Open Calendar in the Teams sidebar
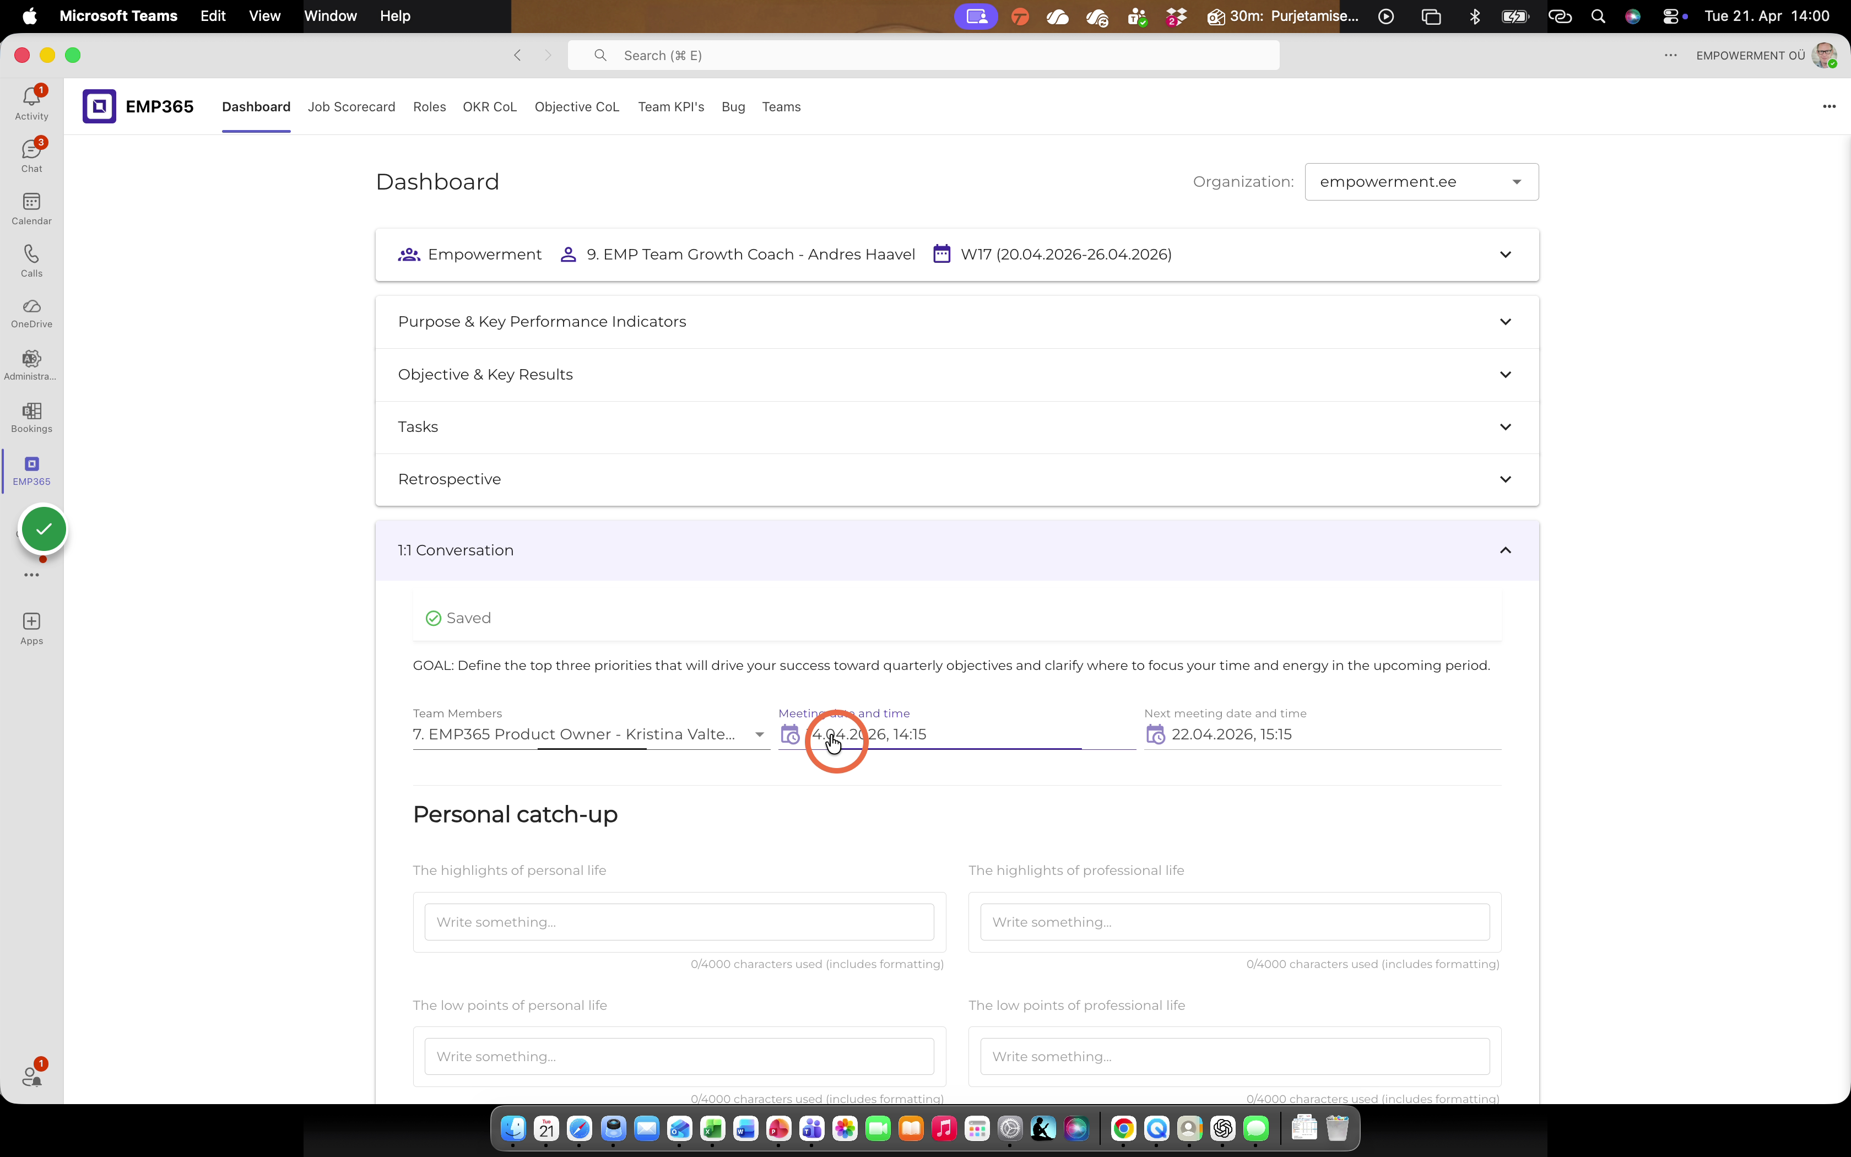Viewport: 1851px width, 1157px height. 31,208
